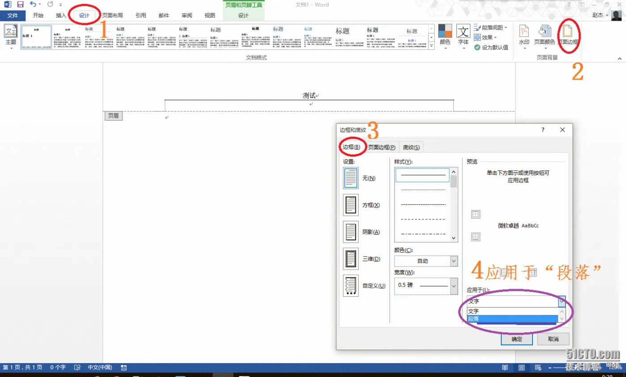Click the page count in status bar
This screenshot has width=626, height=377.
coord(23,368)
